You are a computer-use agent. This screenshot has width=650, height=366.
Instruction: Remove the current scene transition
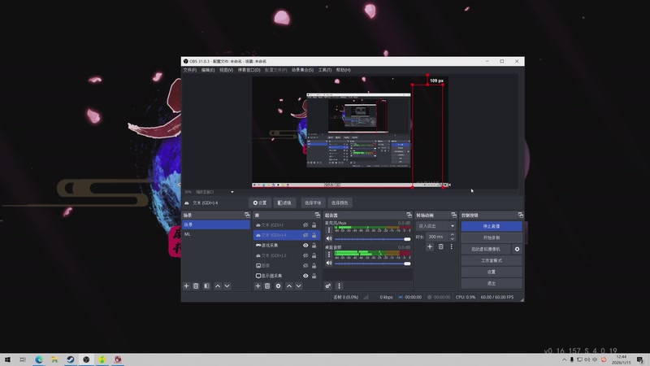tap(440, 246)
